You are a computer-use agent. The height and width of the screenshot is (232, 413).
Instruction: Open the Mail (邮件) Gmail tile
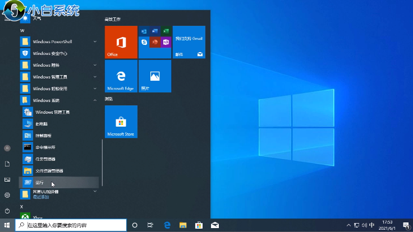[x=189, y=42]
